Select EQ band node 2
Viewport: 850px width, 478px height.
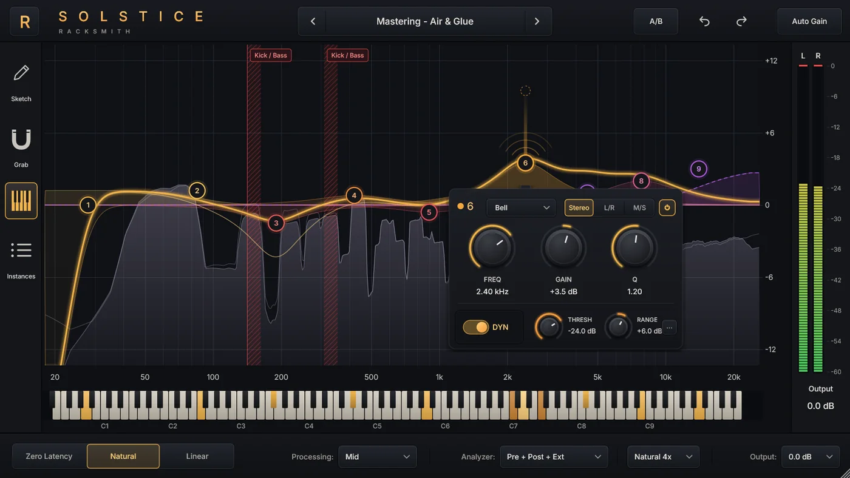tap(197, 190)
